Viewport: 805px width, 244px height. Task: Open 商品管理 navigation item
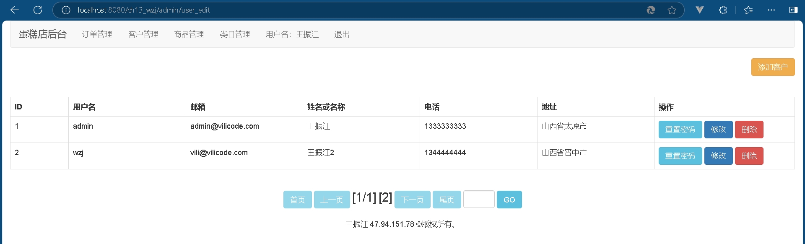point(189,34)
